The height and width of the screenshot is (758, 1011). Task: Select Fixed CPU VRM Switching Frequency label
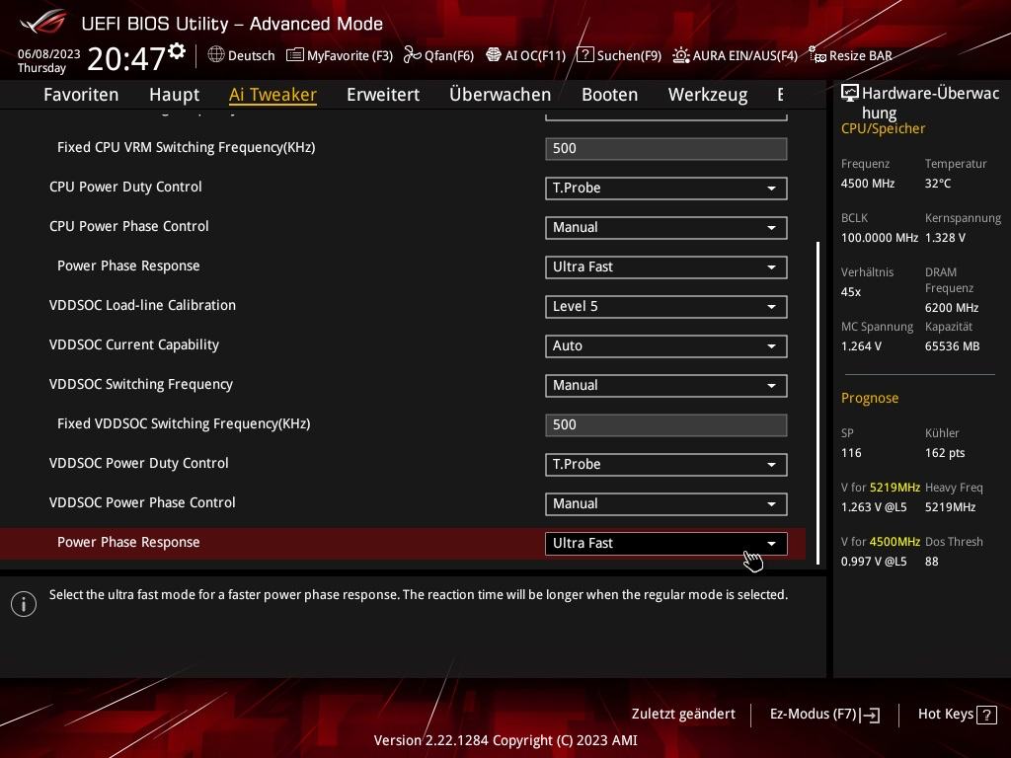point(187,148)
